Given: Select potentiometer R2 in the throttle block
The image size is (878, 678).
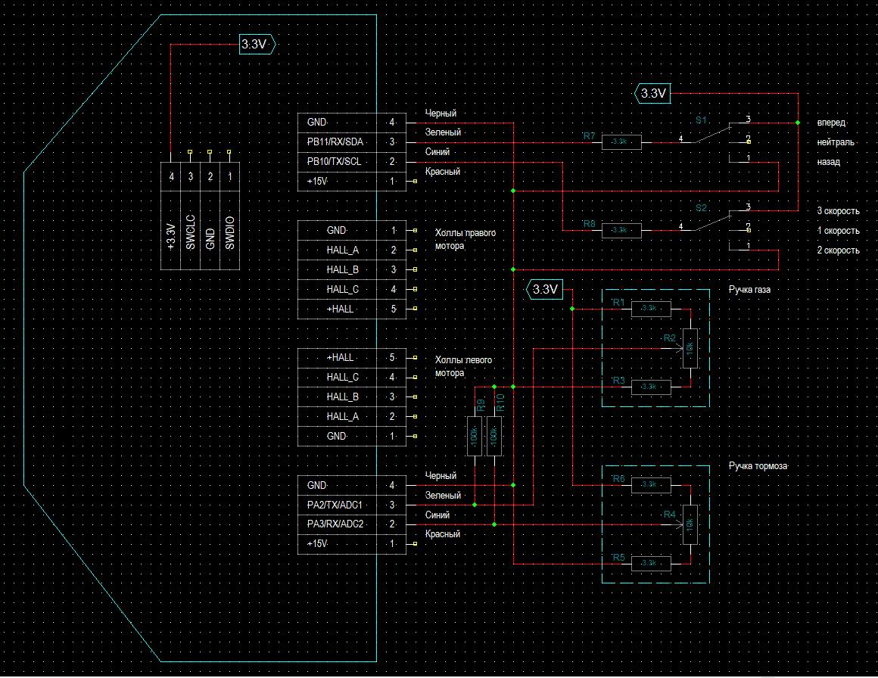Looking at the screenshot, I should [x=689, y=348].
